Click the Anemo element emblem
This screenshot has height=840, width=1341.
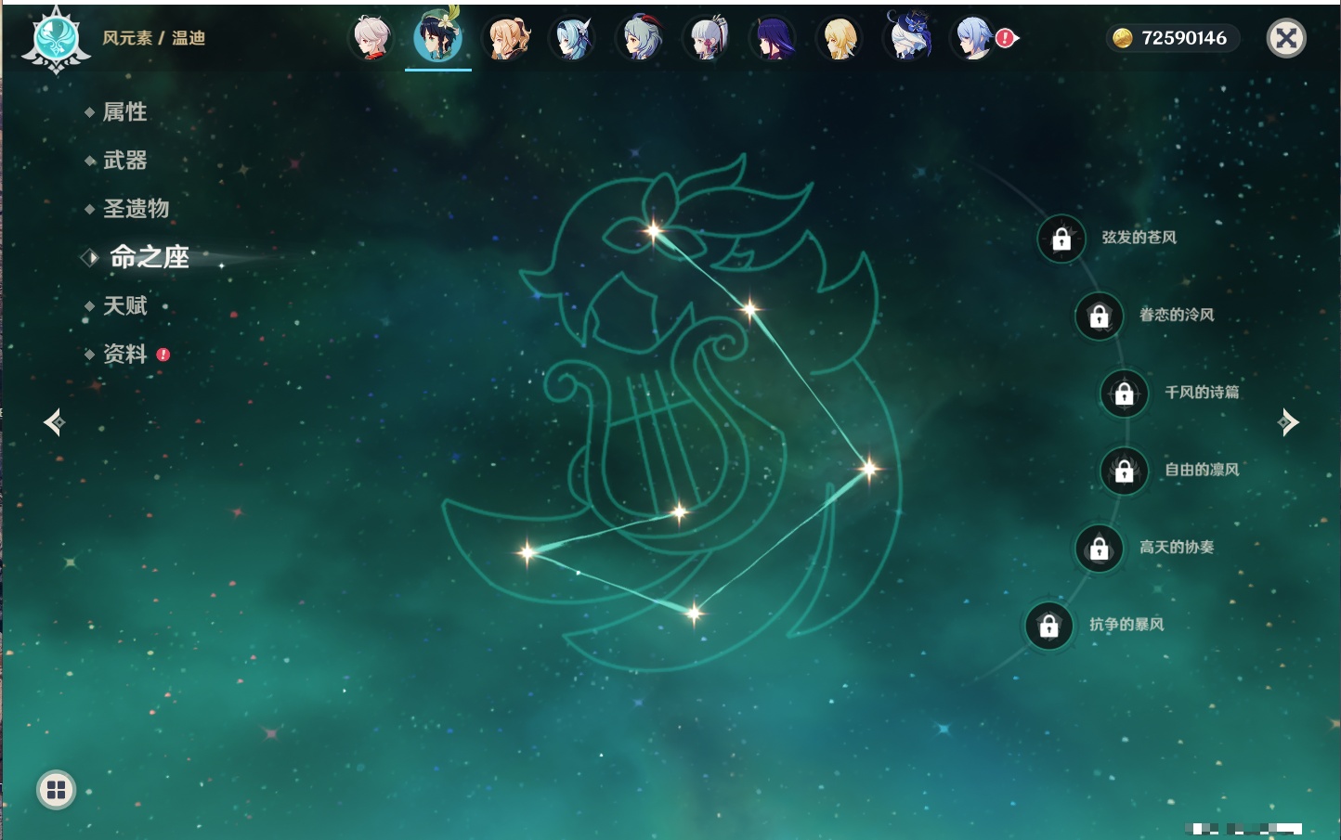56,40
